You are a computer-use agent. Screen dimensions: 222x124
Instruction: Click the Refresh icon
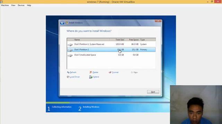tap(68, 72)
